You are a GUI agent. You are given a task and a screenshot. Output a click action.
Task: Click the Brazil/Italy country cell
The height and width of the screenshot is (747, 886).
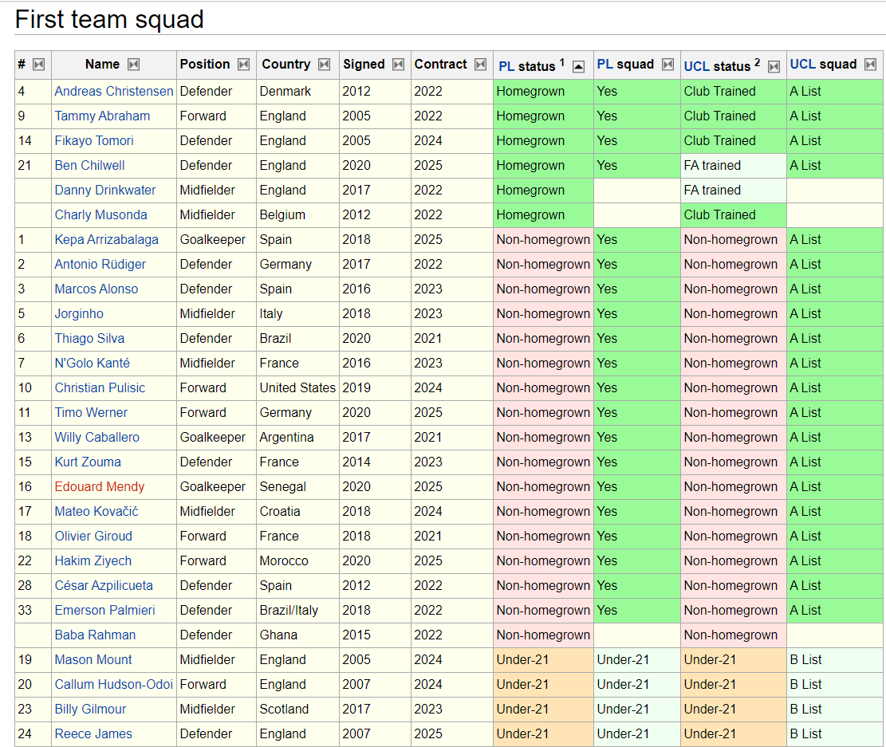click(x=297, y=611)
